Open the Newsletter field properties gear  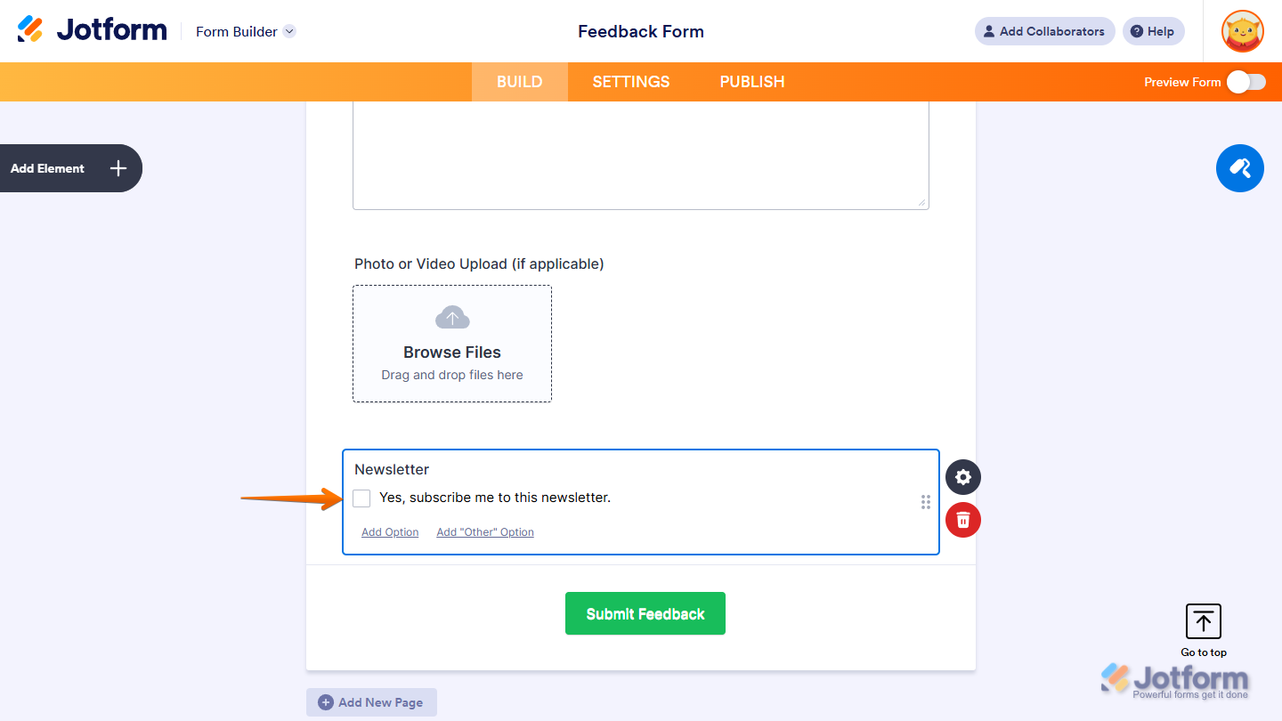click(962, 477)
